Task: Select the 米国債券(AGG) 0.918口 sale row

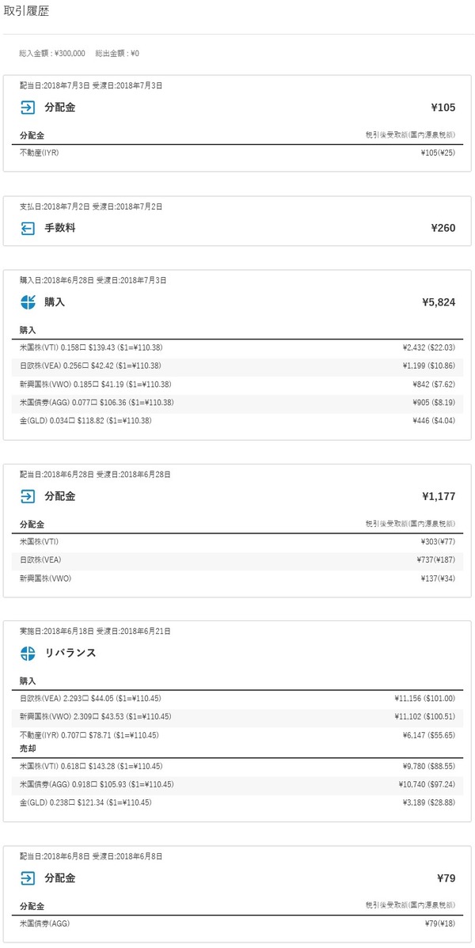Action: [237, 784]
